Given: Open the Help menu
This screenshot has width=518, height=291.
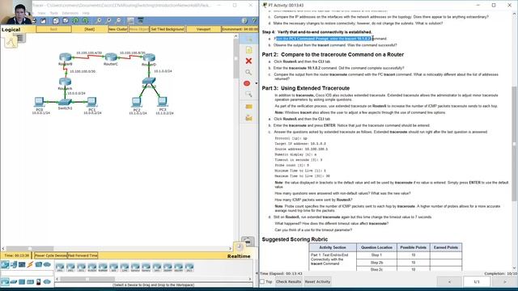Looking at the screenshot, I should click(86, 13).
